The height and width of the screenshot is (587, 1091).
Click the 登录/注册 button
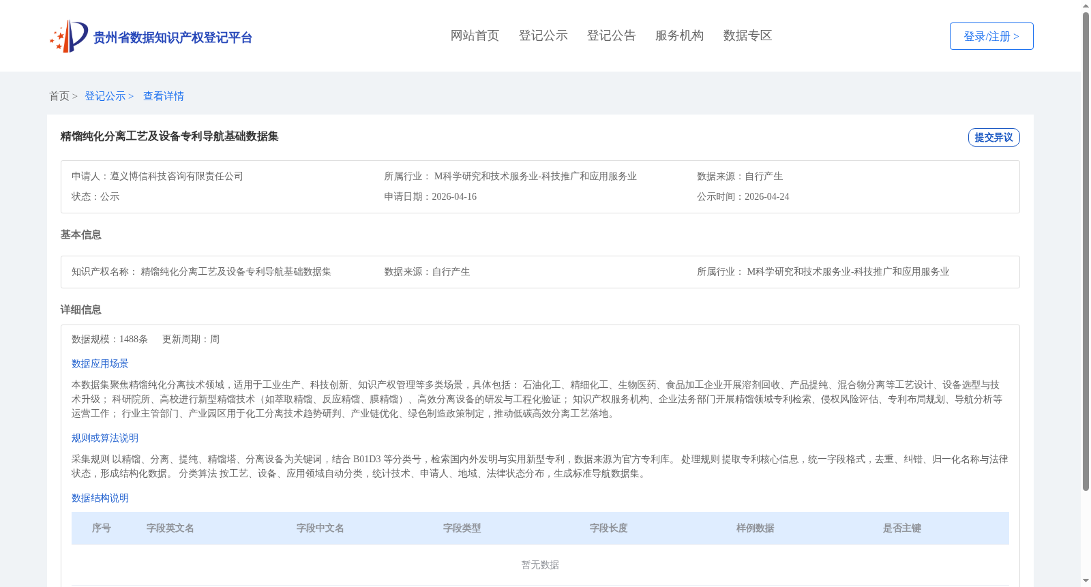[x=991, y=36]
